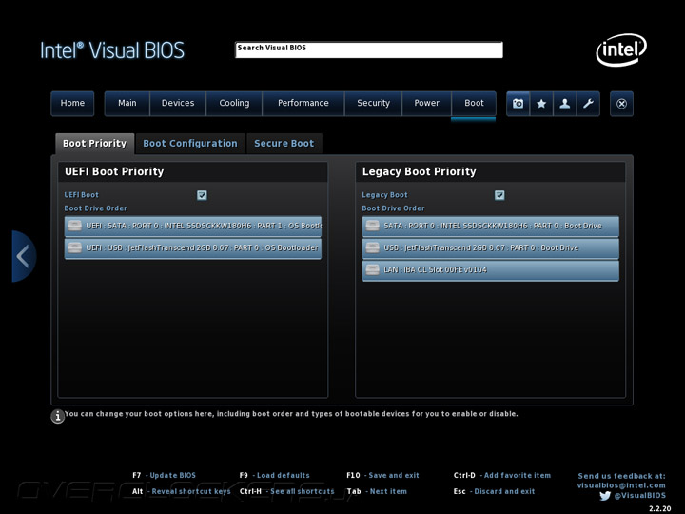Select the Boot menu
Image resolution: width=685 pixels, height=514 pixels.
(474, 104)
